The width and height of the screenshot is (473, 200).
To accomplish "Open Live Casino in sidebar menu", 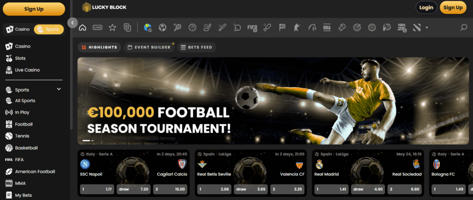I will pyautogui.click(x=23, y=70).
